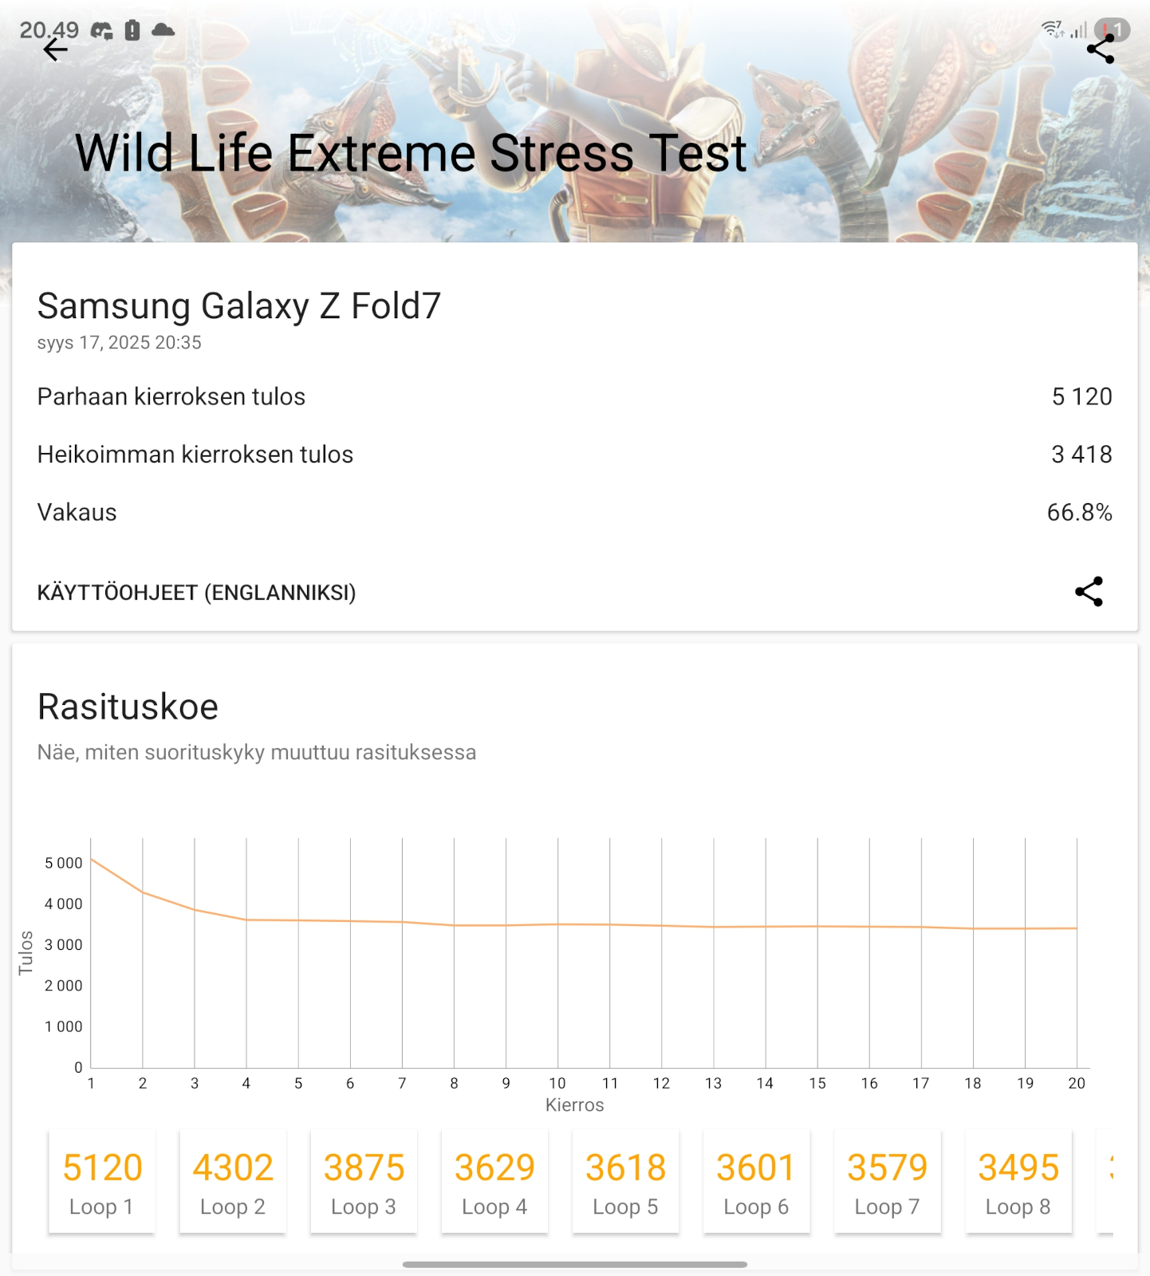Tap the back arrow icon
The width and height of the screenshot is (1150, 1276).
tap(55, 50)
